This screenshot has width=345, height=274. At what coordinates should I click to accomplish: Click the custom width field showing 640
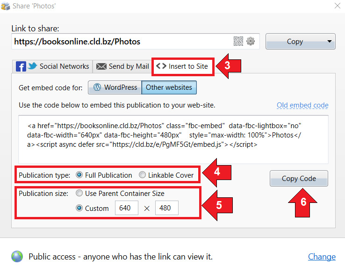click(x=127, y=208)
